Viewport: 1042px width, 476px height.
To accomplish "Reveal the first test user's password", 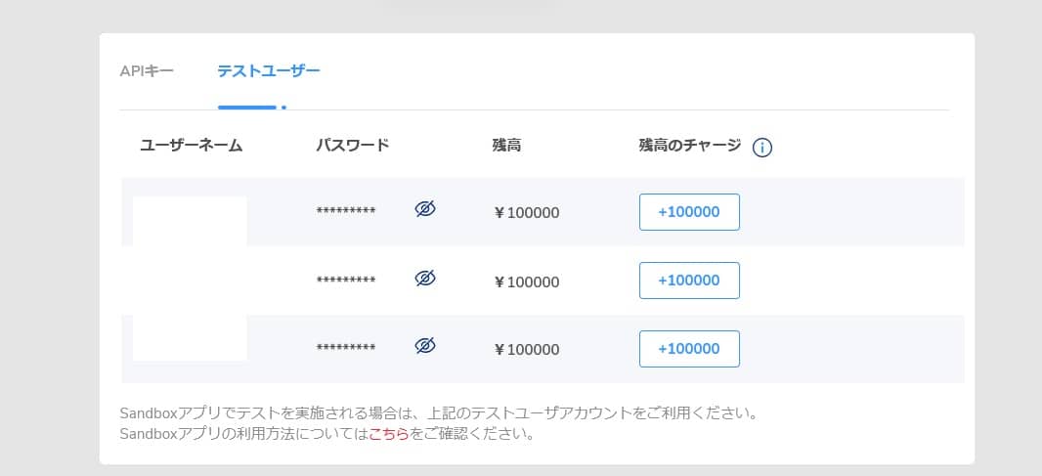I will pos(425,209).
